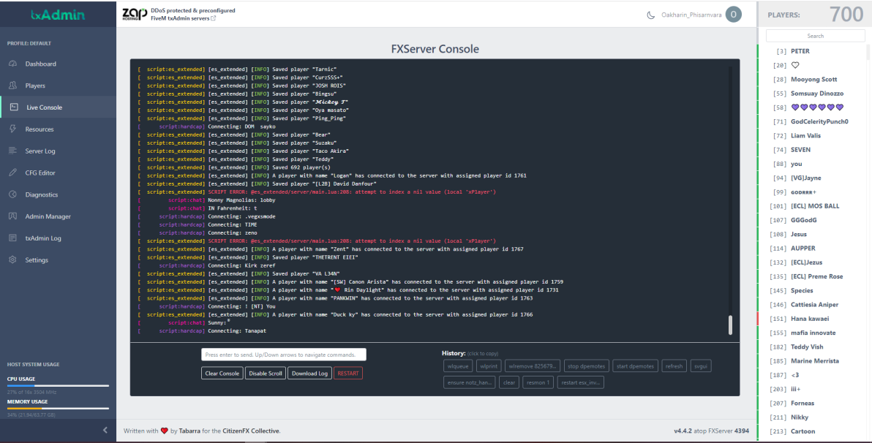Screen dimensions: 872x443
Task: Click the txAdmin logo
Action: [x=58, y=15]
